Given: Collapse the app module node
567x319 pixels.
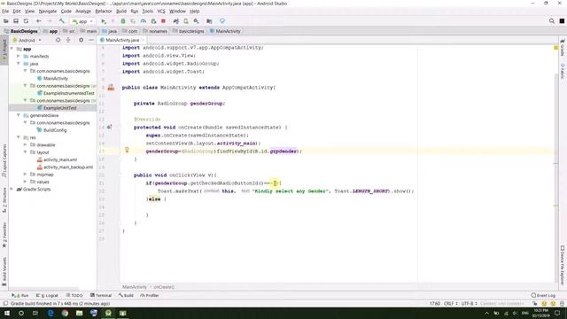Looking at the screenshot, I should pyautogui.click(x=12, y=49).
